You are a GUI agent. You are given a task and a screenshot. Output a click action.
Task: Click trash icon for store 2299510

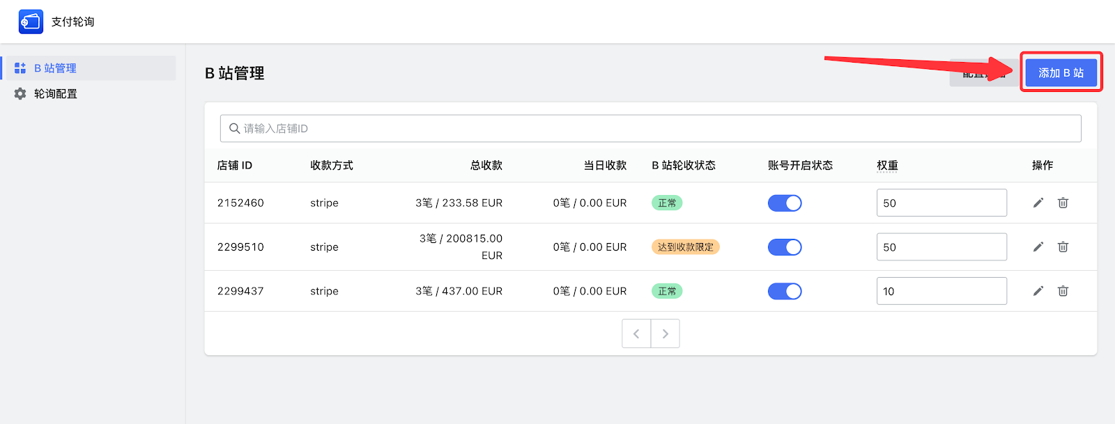1063,247
